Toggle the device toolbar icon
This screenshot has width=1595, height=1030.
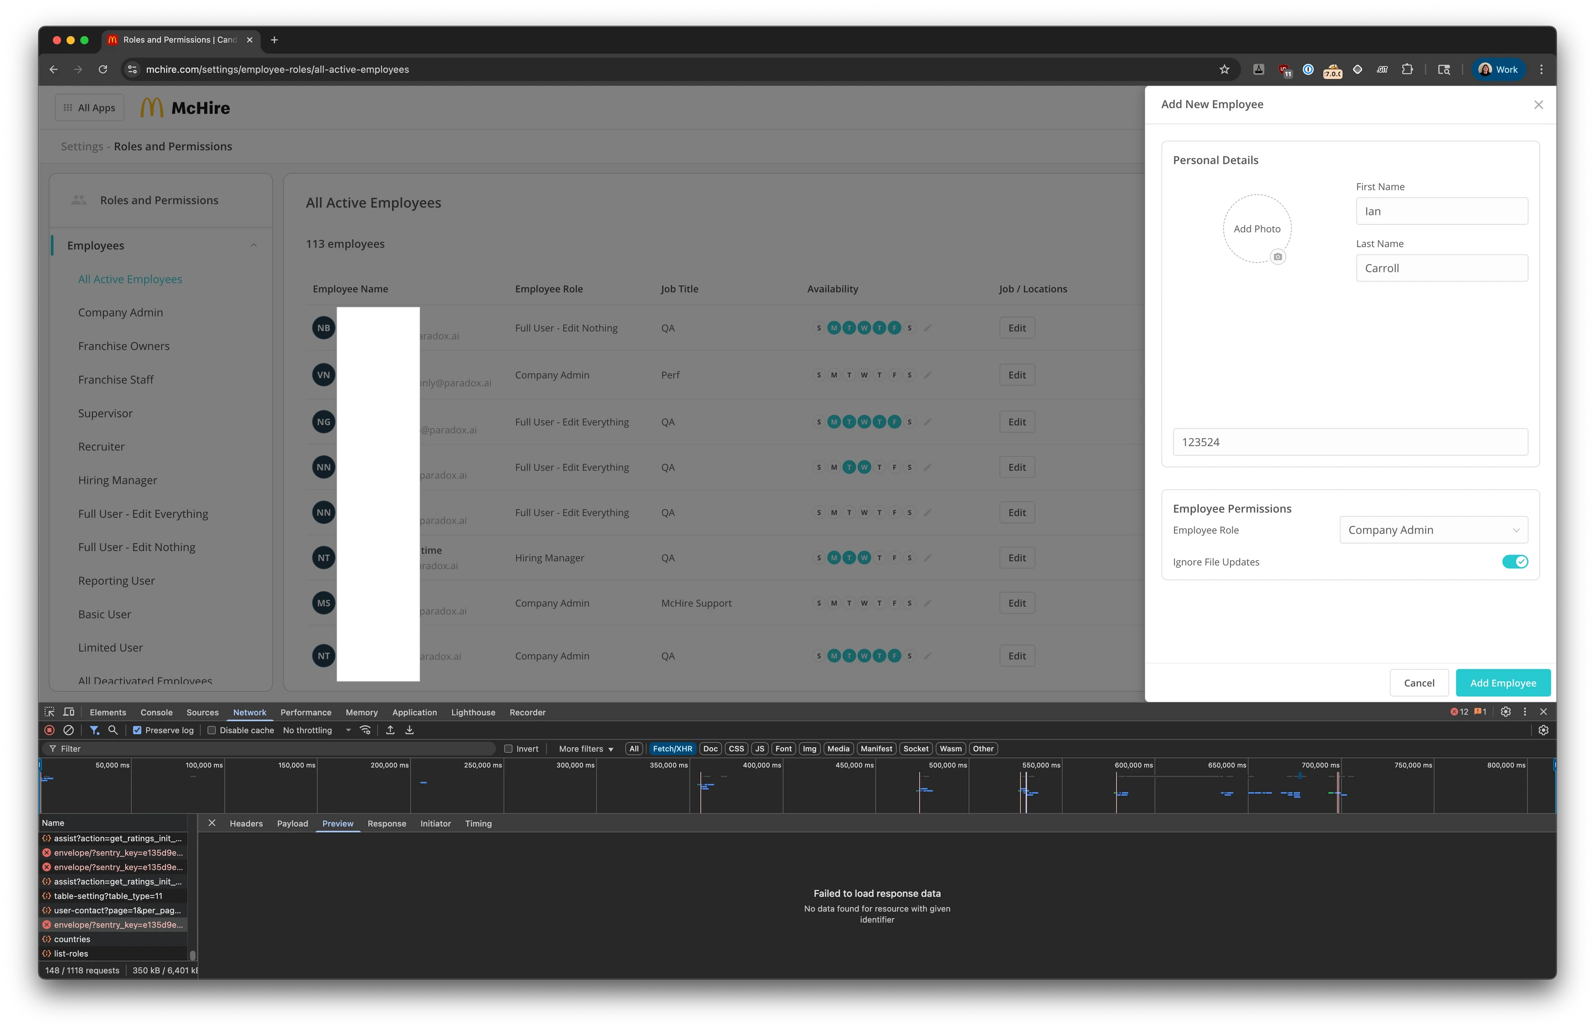tap(69, 711)
